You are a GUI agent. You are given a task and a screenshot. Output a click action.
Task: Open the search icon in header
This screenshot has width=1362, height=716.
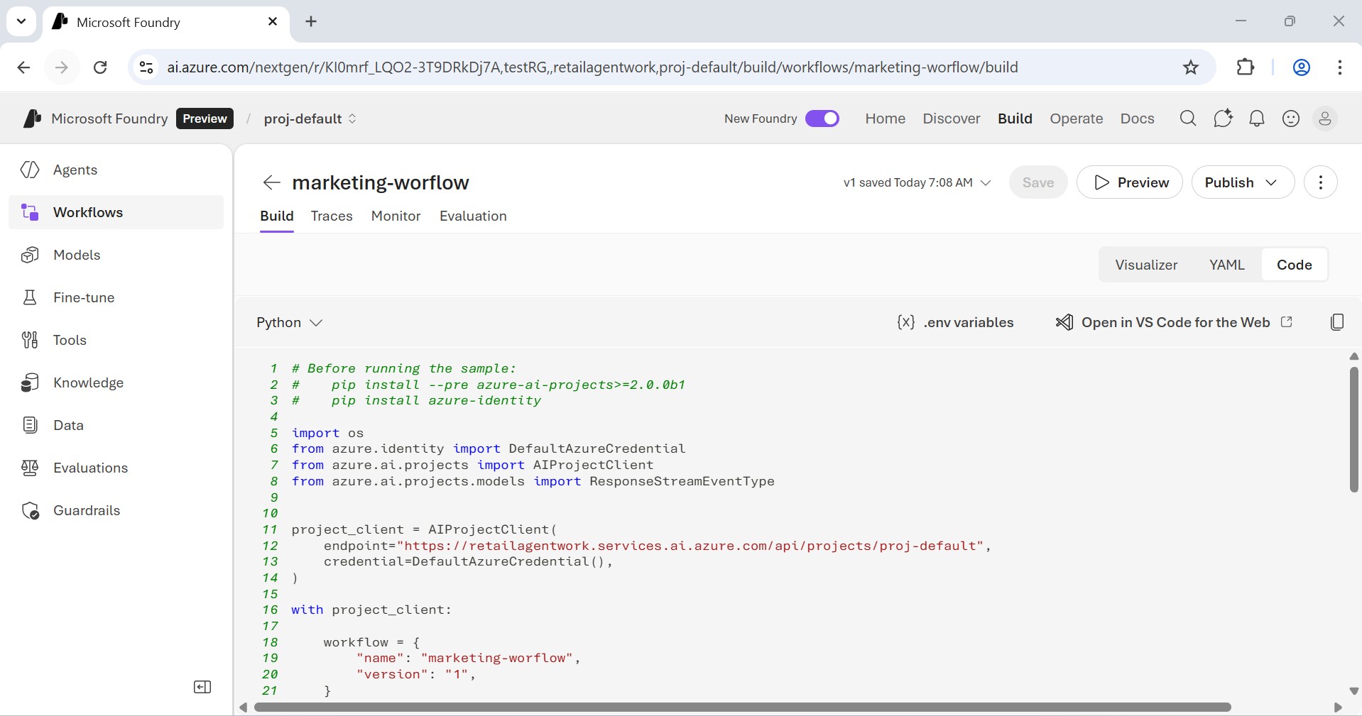pyautogui.click(x=1187, y=119)
